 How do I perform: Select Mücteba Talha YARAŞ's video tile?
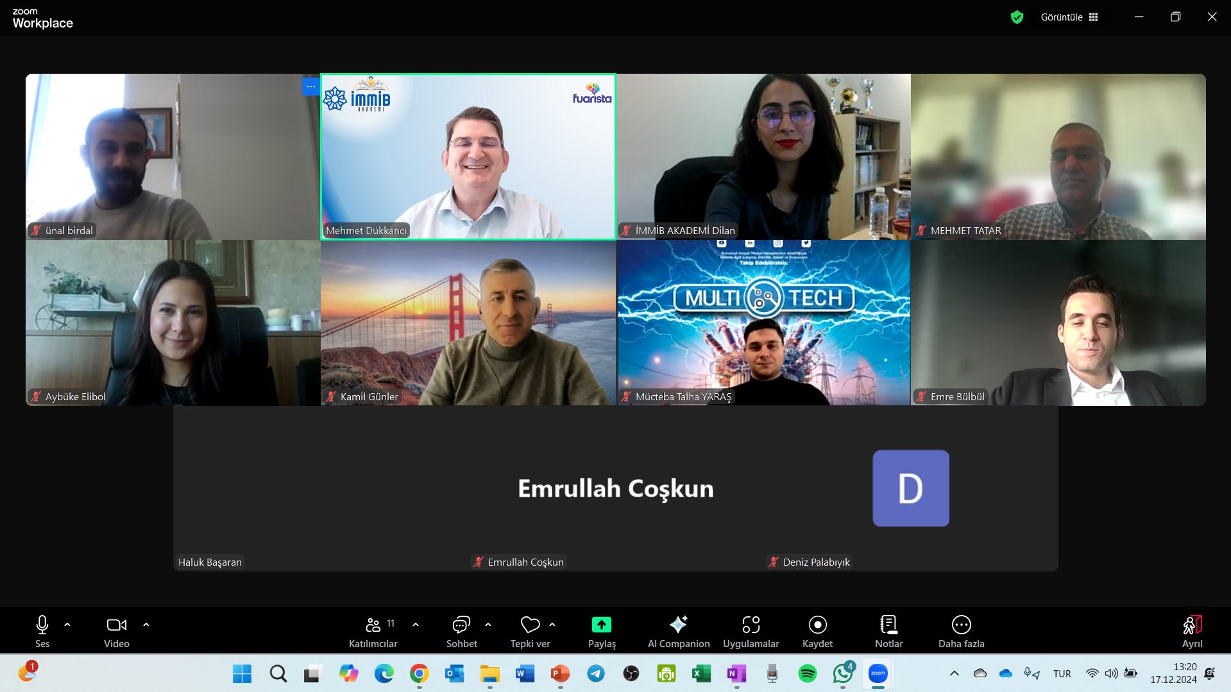point(763,323)
